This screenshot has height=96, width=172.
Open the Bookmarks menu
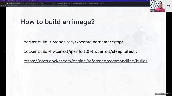tap(24, 1)
